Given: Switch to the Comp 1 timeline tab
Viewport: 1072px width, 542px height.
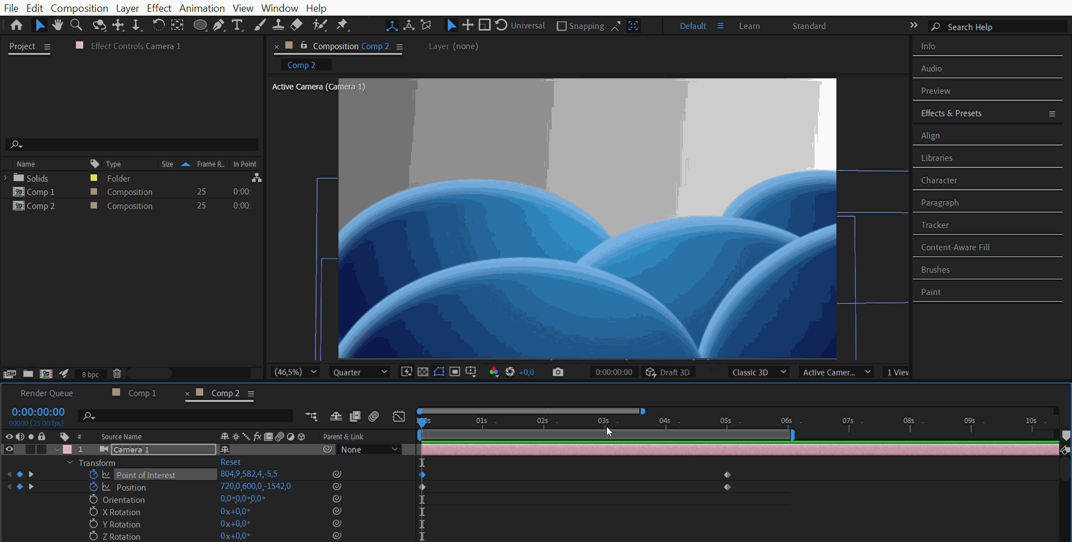Looking at the screenshot, I should (x=142, y=393).
